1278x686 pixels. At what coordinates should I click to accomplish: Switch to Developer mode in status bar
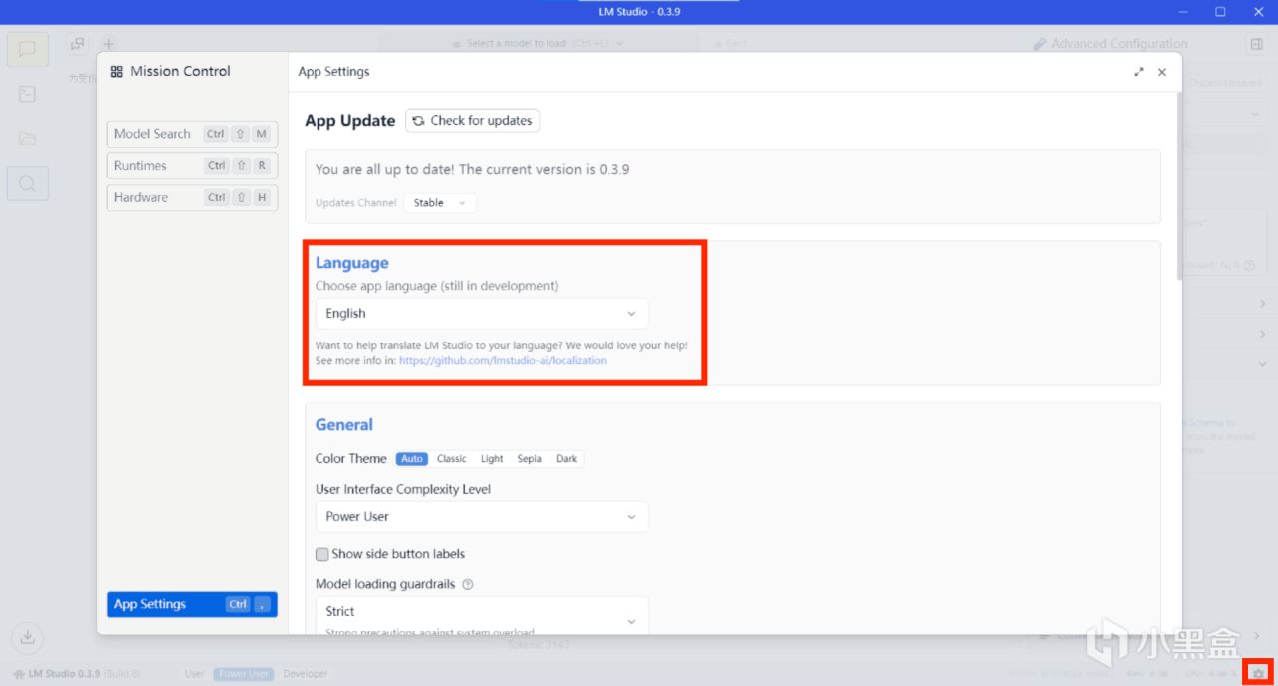pos(306,674)
